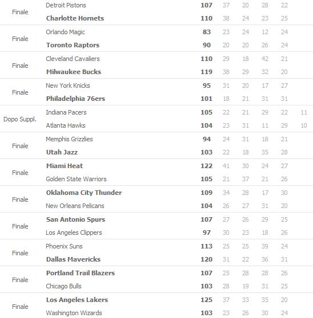Open the Charlotte Hornets team link

[75, 18]
